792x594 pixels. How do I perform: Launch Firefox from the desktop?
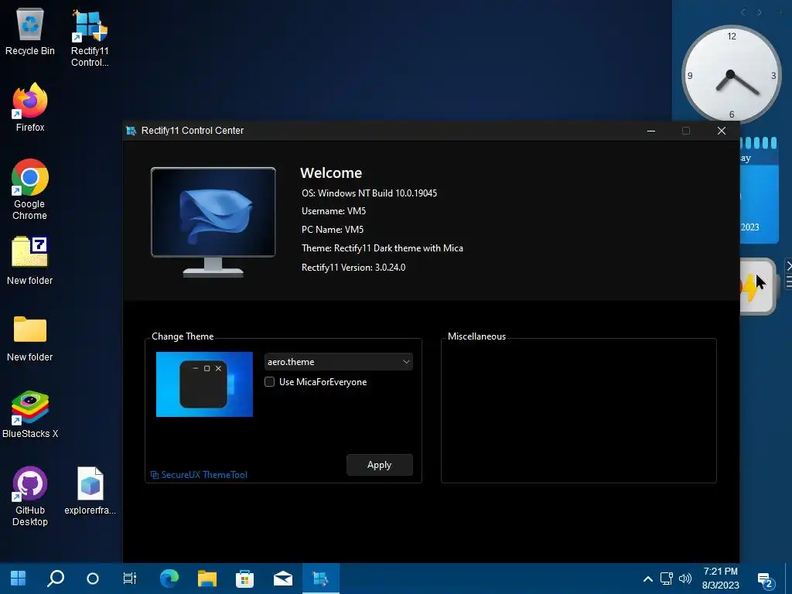30,108
